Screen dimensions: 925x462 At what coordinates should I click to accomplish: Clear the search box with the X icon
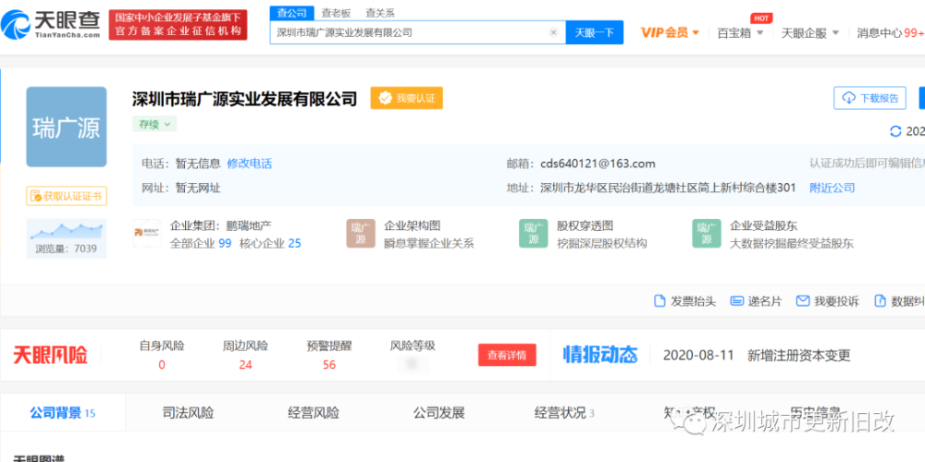[553, 32]
